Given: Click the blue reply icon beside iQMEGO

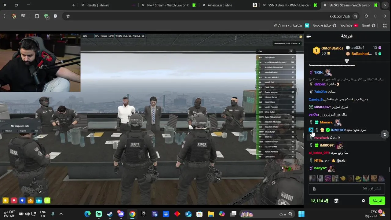Looking at the screenshot, I should click(311, 130).
